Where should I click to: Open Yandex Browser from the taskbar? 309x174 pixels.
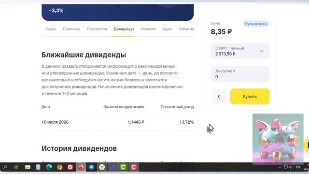[102, 167]
